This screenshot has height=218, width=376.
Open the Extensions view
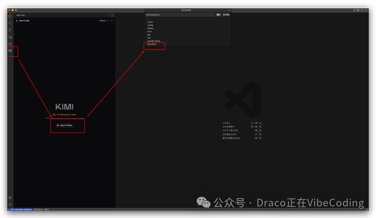coord(10,44)
